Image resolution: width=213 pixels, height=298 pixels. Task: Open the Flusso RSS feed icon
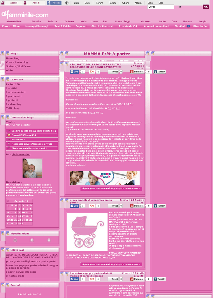point(9,135)
